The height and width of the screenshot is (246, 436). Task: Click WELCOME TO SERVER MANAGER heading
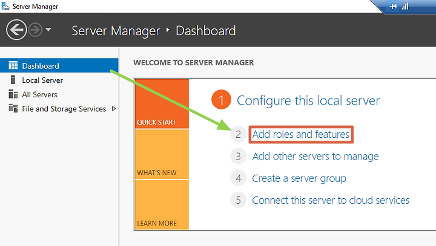click(x=194, y=63)
